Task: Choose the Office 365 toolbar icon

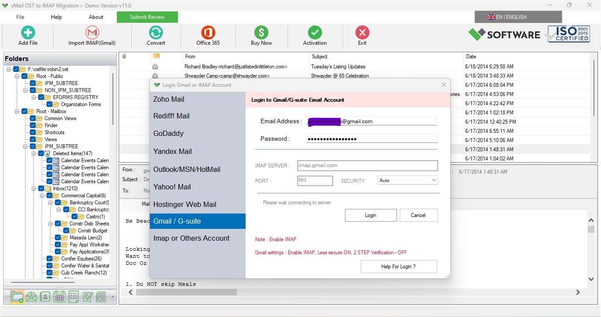Action: [x=208, y=32]
